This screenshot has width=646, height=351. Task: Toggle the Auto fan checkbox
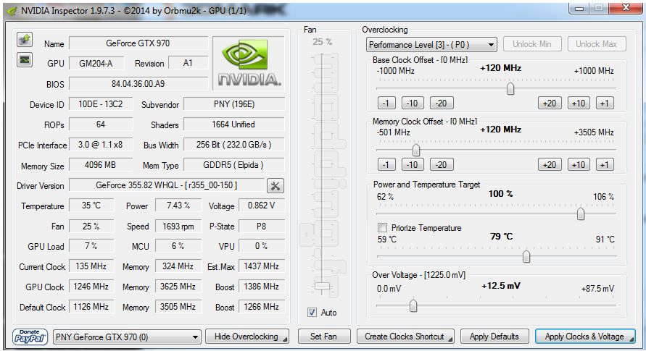312,313
